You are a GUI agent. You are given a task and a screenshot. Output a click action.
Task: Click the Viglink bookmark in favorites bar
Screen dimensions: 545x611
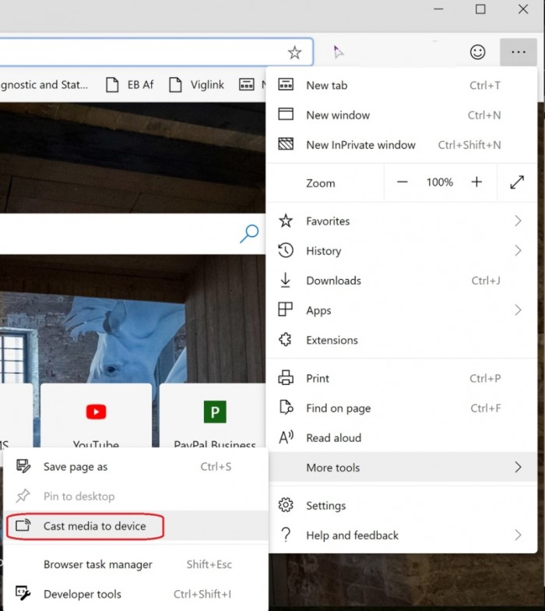click(x=198, y=84)
